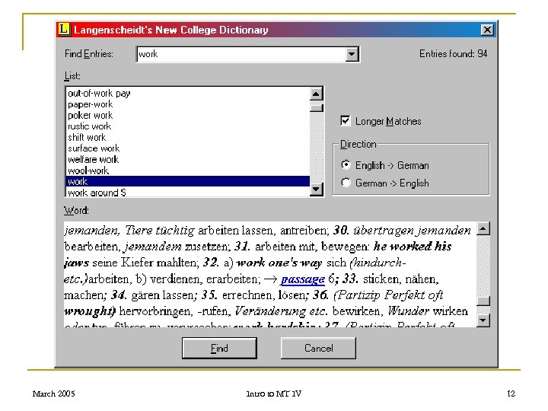Open the Find Entries dropdown arrow
548x411 pixels.
click(x=352, y=55)
